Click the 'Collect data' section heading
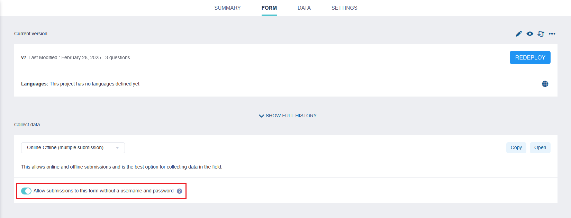 27,125
